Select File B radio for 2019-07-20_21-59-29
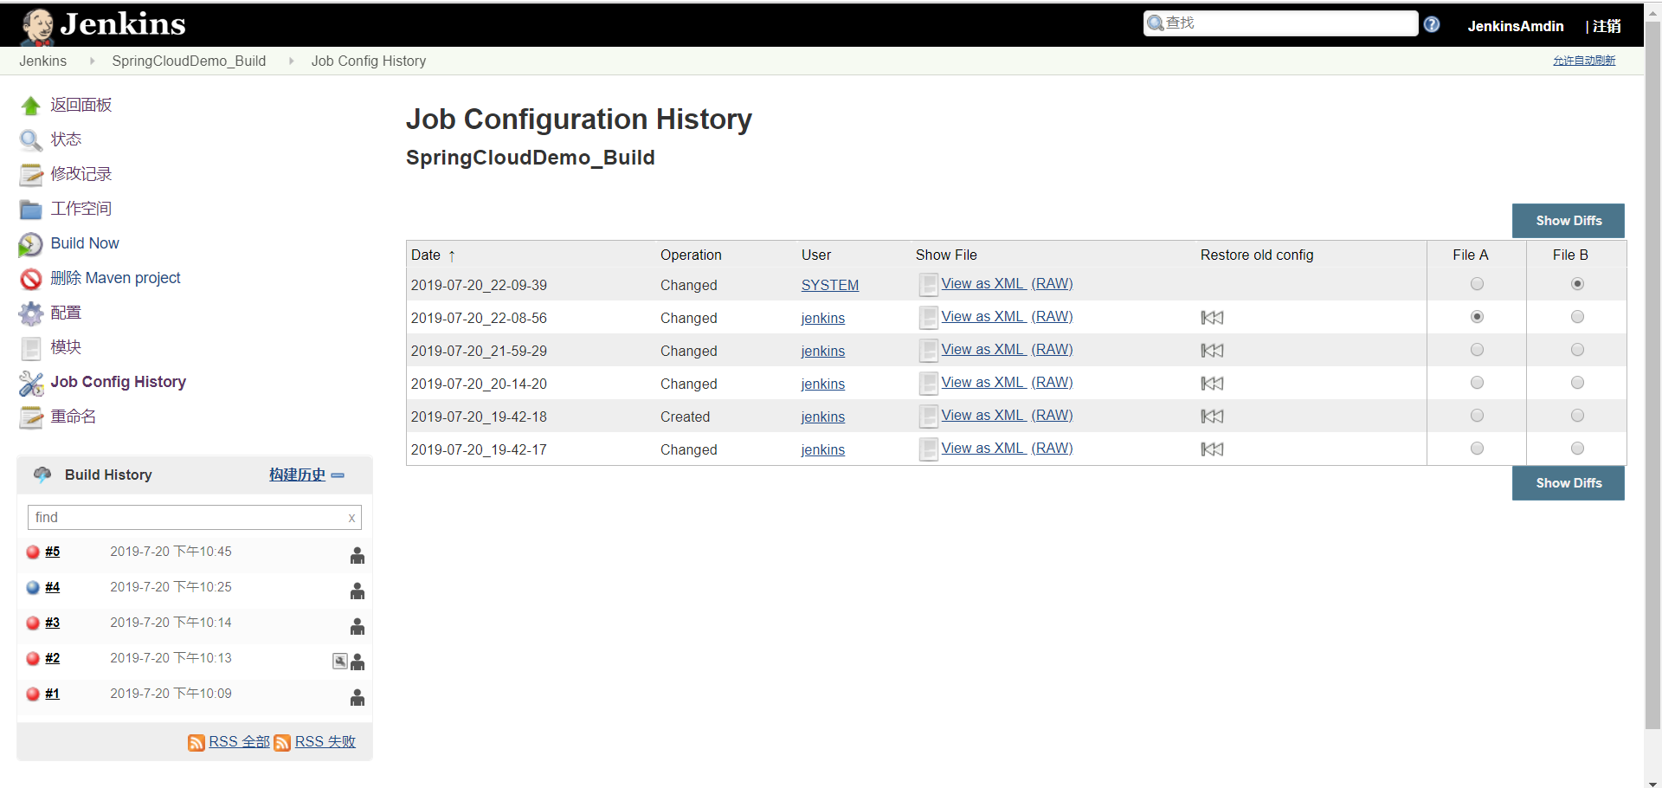Image resolution: width=1662 pixels, height=788 pixels. click(x=1577, y=350)
